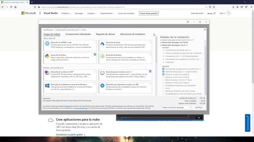Open the Firefox hamburger menu
Screen dimensions: 254x142
tap(251, 7)
